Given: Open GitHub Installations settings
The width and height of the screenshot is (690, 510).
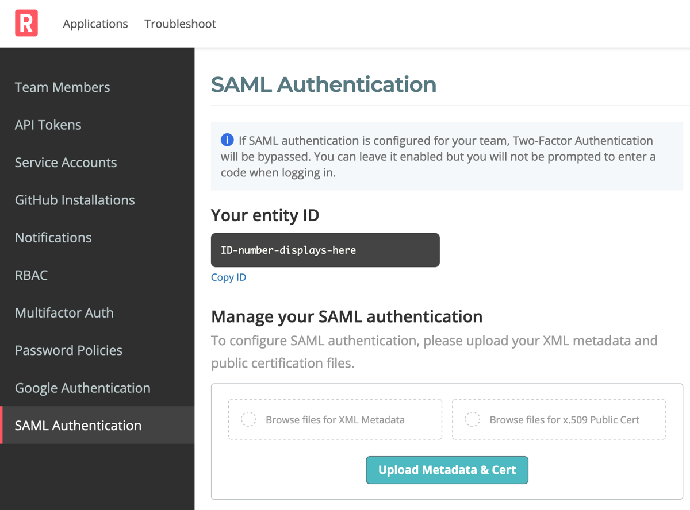Looking at the screenshot, I should (74, 200).
